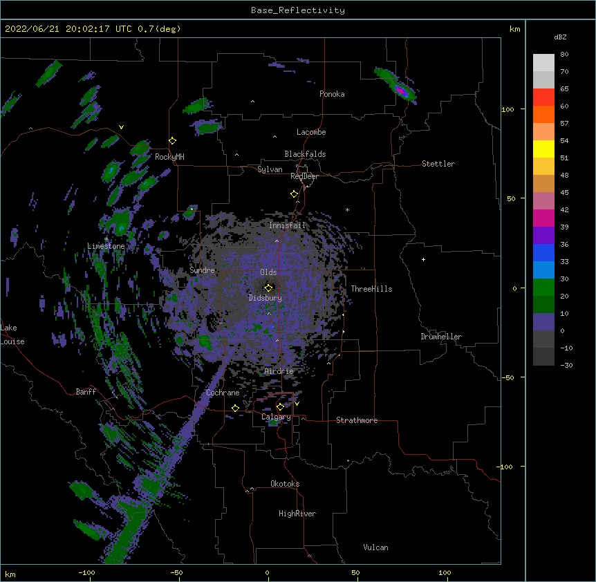Click the Blackfalds town label
The width and height of the screenshot is (596, 582).
pos(305,154)
